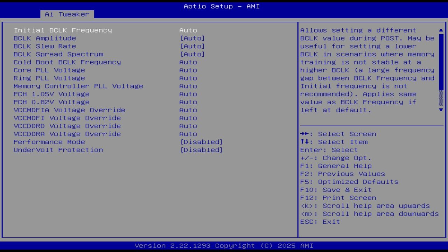
Task: Click the scroll-up arrow on the help panel
Action: click(441, 30)
